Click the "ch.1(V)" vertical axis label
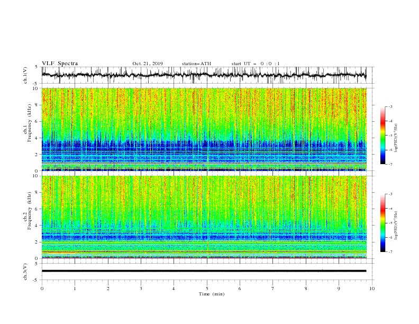Screen dimensions: 419x324 25,75
